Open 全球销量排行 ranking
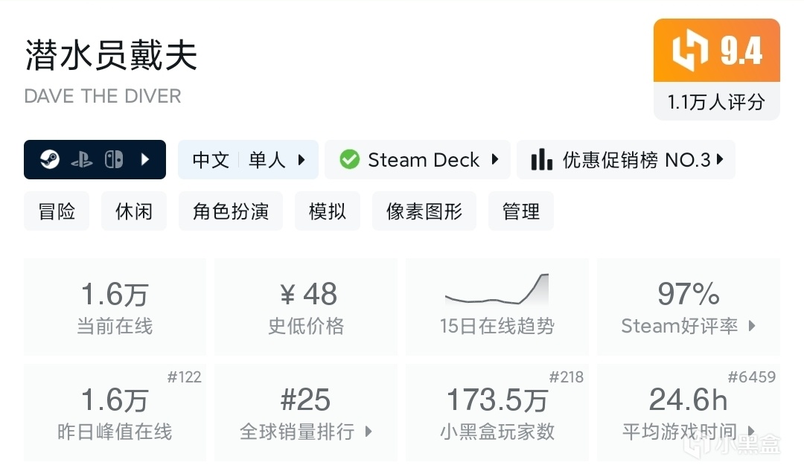 click(x=306, y=412)
